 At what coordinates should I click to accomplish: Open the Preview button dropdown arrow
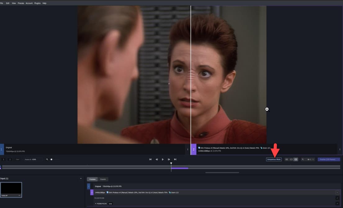[x=338, y=159]
